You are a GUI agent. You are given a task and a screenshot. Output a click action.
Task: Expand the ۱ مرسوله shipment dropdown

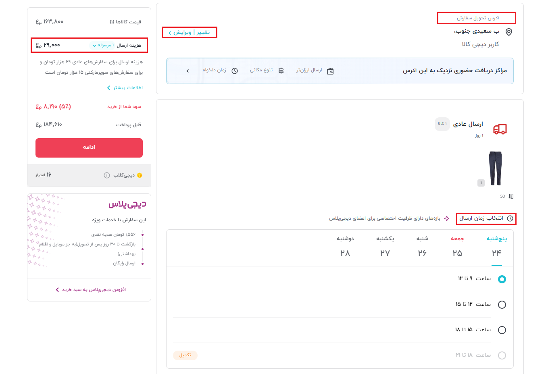(103, 45)
